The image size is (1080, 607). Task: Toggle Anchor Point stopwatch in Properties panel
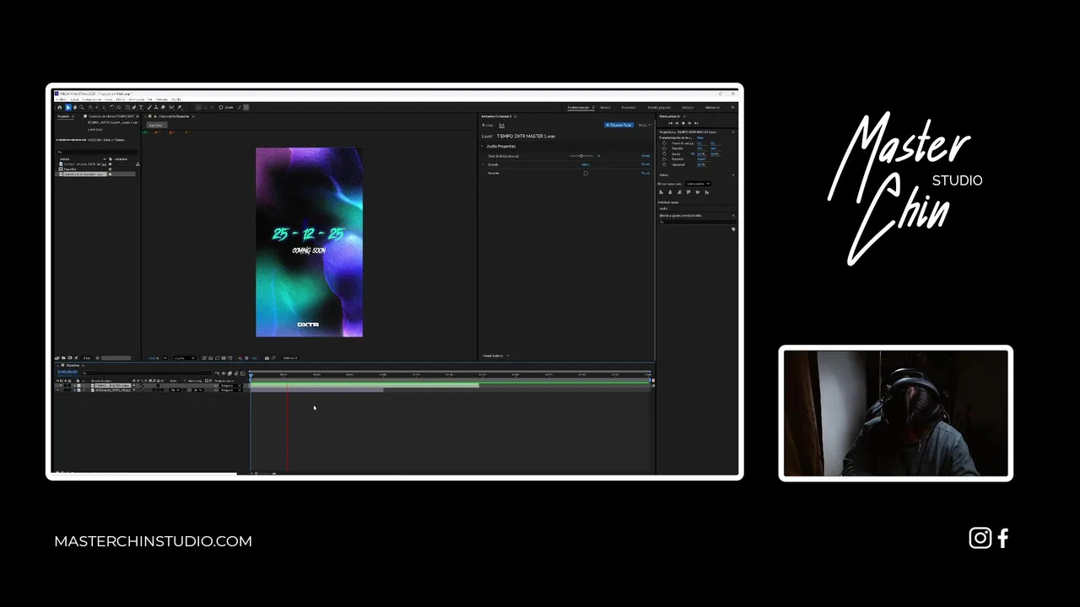tap(664, 143)
